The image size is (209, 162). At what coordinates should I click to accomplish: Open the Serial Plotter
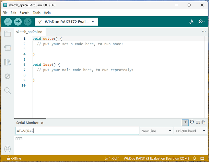[x=191, y=22]
